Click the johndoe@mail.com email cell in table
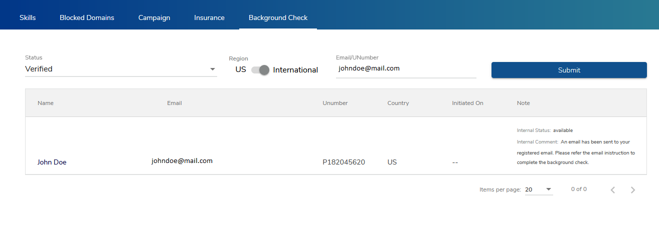The height and width of the screenshot is (227, 659). coord(182,161)
